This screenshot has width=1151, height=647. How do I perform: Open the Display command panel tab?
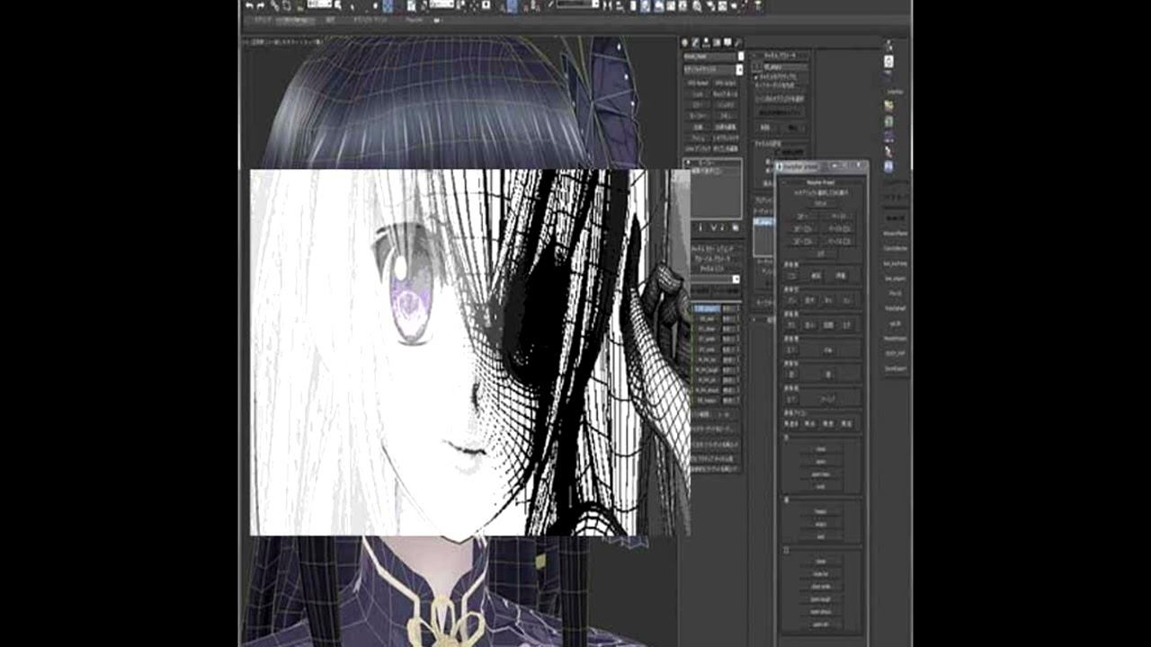coord(727,42)
